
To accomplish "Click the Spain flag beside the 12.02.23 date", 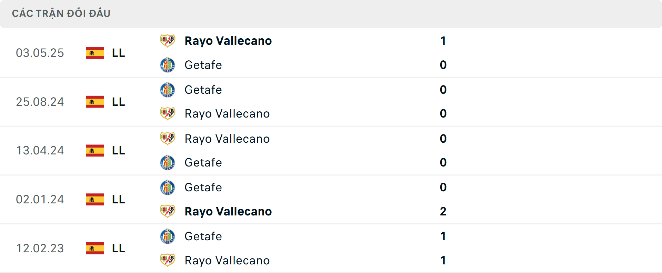I will [x=94, y=248].
